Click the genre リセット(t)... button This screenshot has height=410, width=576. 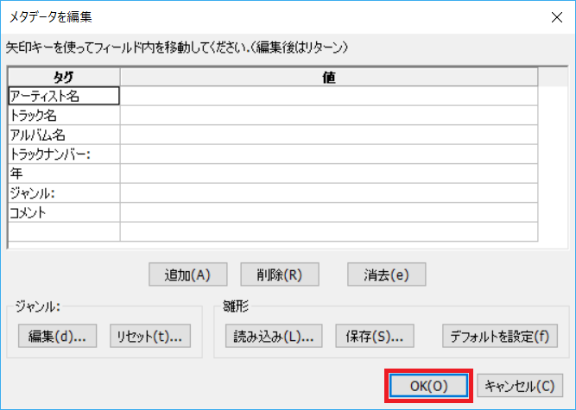point(150,336)
